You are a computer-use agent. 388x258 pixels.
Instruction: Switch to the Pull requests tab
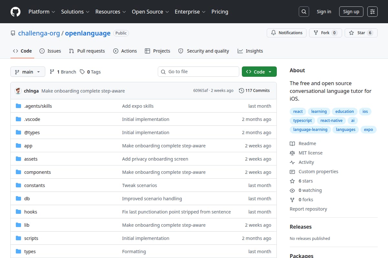click(x=87, y=51)
